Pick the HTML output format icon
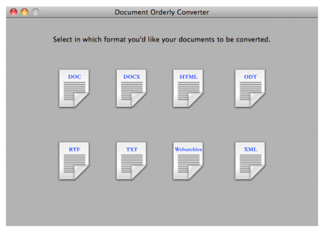This screenshot has height=231, width=323. [x=188, y=88]
